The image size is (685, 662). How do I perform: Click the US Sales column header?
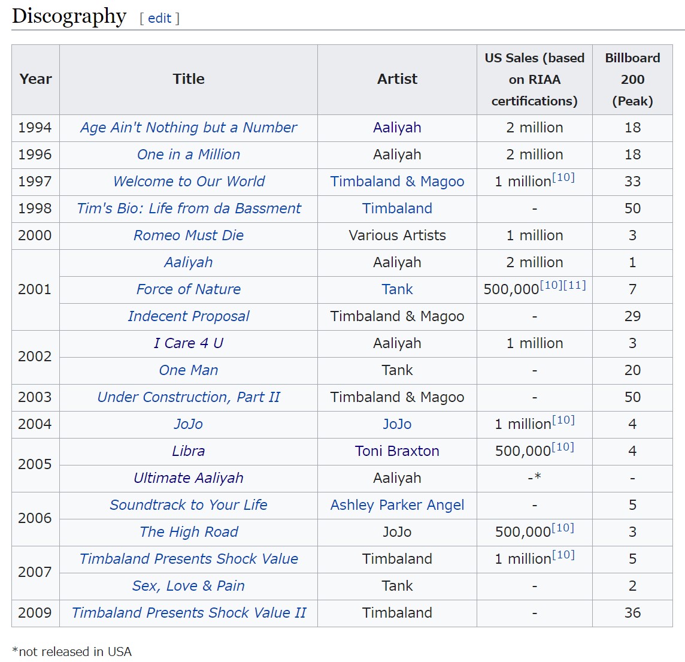click(x=535, y=80)
